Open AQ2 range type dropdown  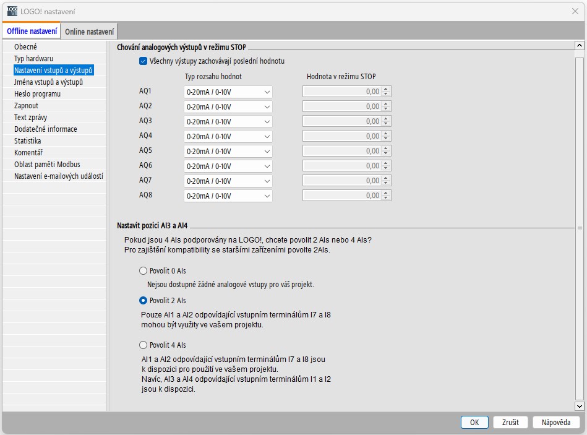[x=228, y=106]
